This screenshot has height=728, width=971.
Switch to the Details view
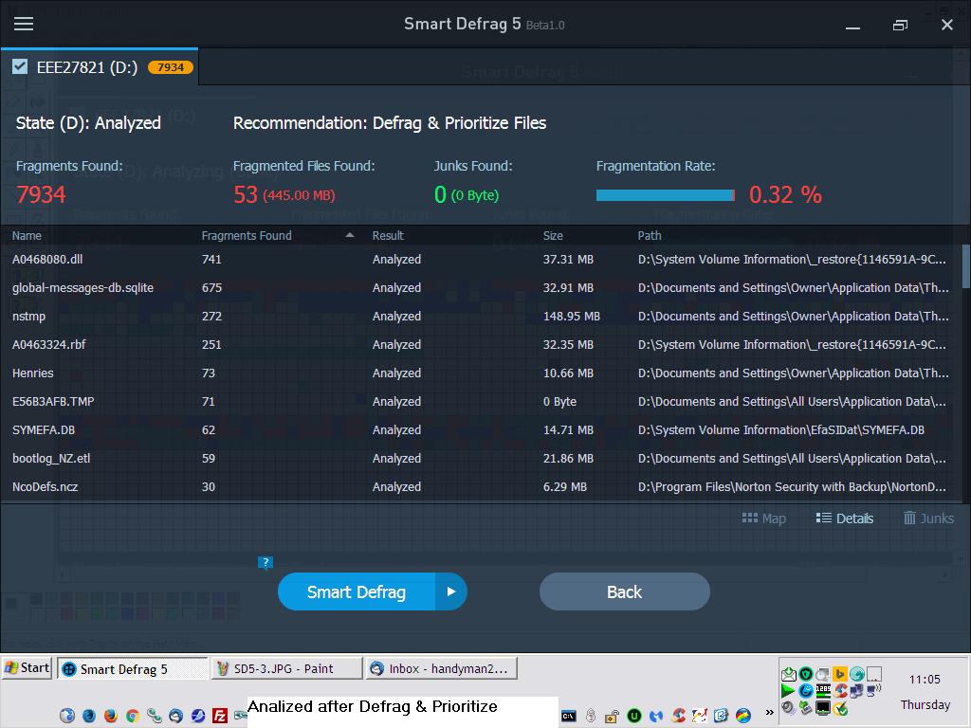[845, 519]
